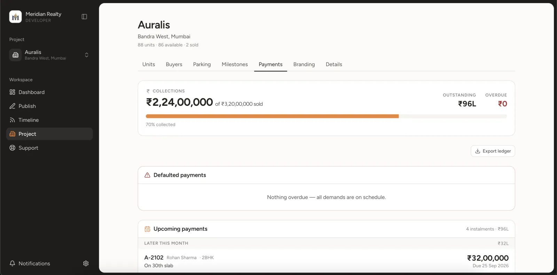Click the Notifications bell icon
This screenshot has width=557, height=275.
pyautogui.click(x=13, y=264)
